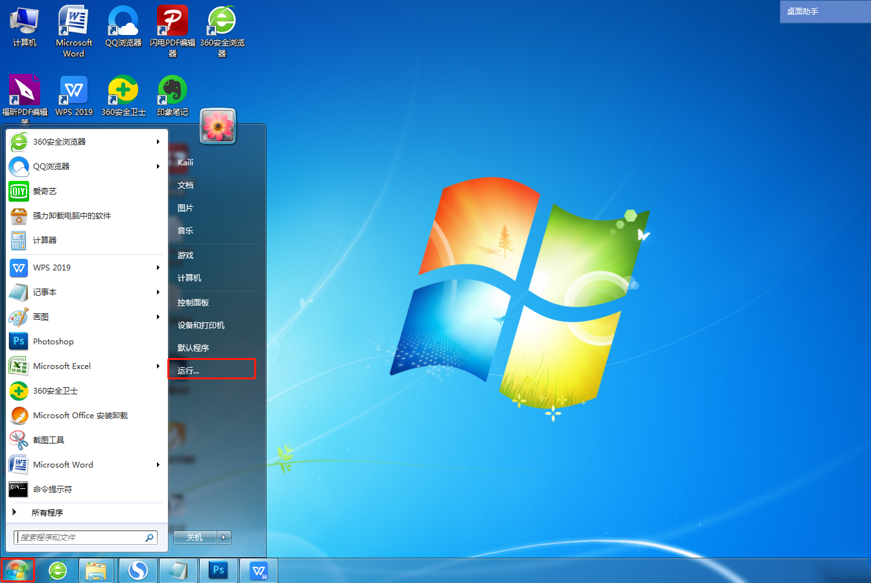Click the flower user account picture
The image size is (871, 583).
218,126
